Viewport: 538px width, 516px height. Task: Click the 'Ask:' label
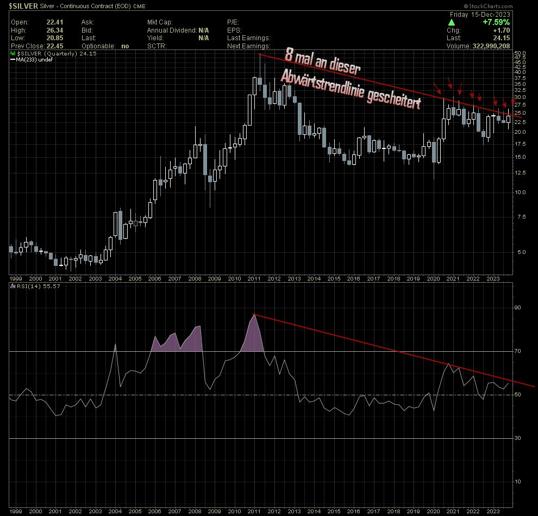click(87, 22)
